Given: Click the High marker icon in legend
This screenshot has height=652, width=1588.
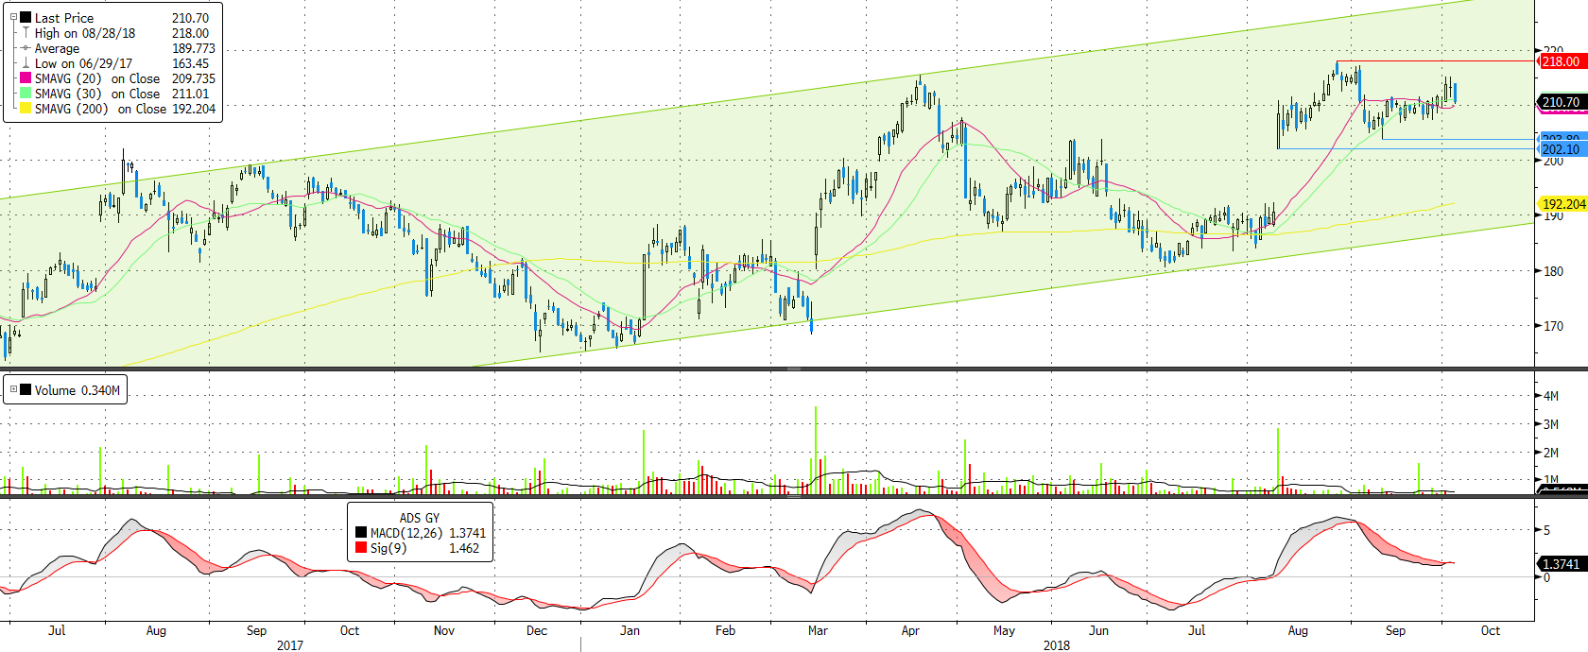Looking at the screenshot, I should tap(26, 32).
